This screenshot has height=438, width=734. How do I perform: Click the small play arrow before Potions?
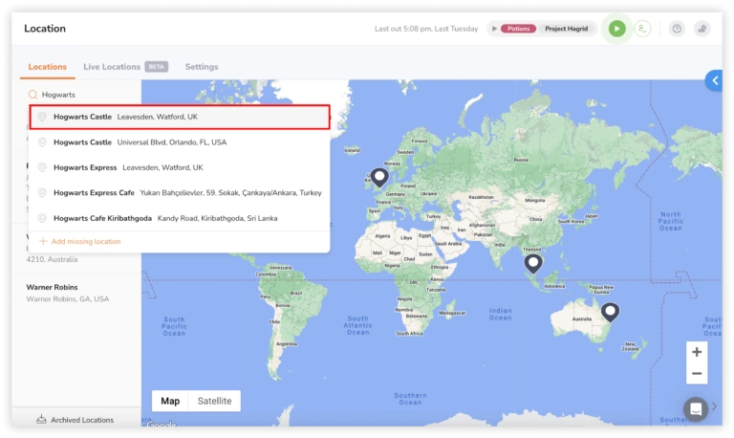494,29
